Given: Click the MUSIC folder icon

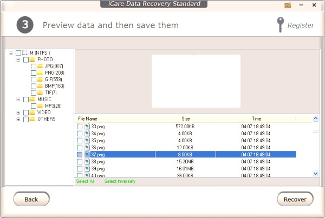Looking at the screenshot, I should [x=32, y=99].
